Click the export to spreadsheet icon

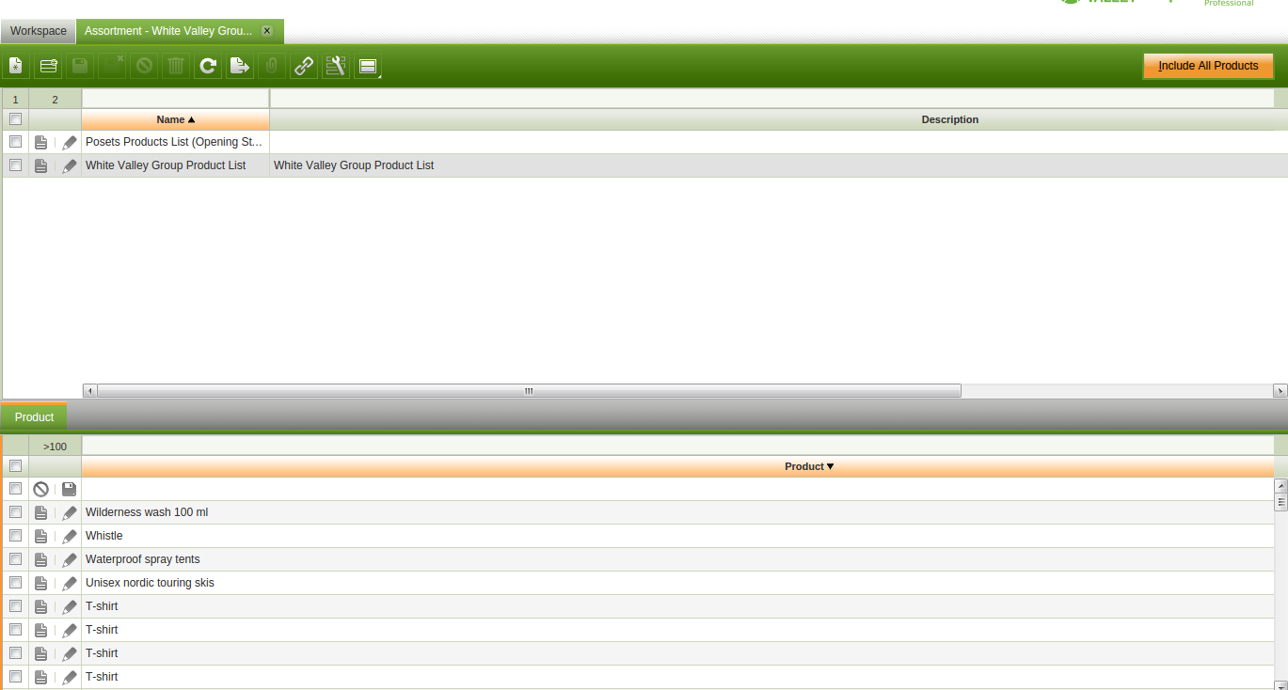tap(240, 66)
